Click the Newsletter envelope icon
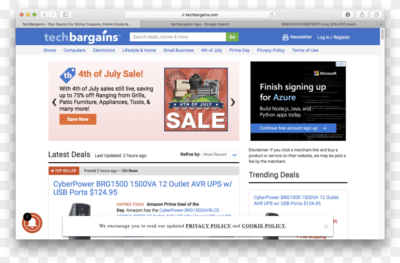This screenshot has height=263, width=400. click(x=285, y=37)
